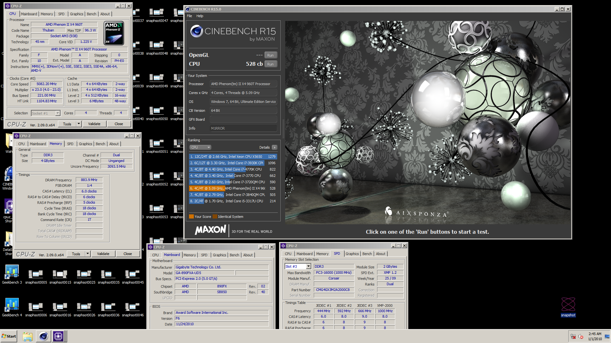Viewport: 611px width, 343px height.
Task: Open snaphsot0006 desktop file
Action: (x=36, y=309)
